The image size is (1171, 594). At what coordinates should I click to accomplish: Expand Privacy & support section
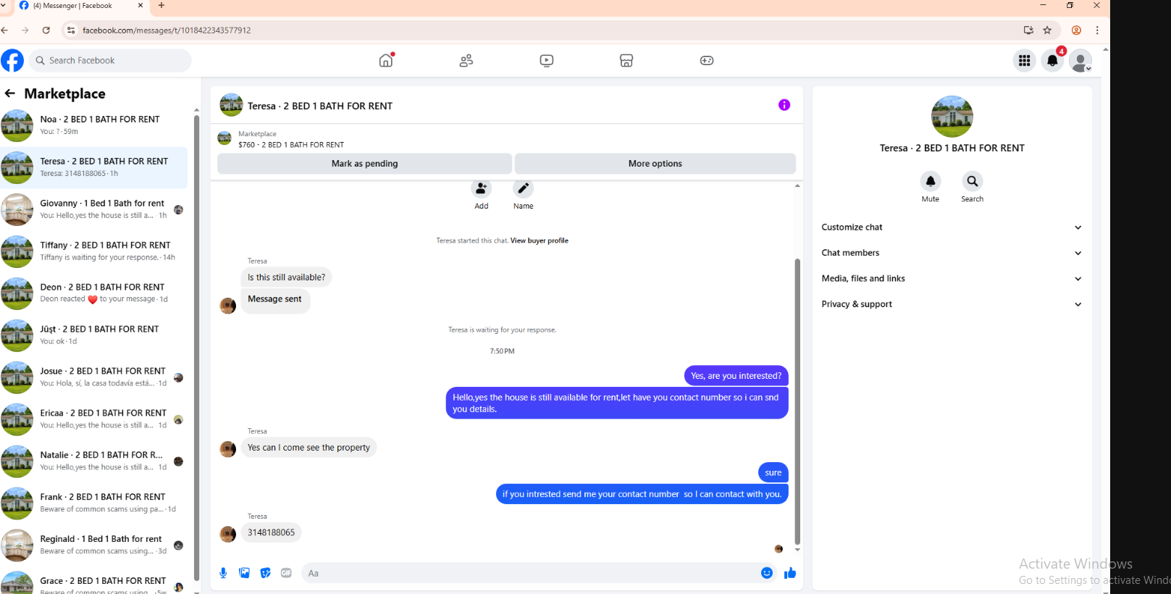tap(952, 304)
